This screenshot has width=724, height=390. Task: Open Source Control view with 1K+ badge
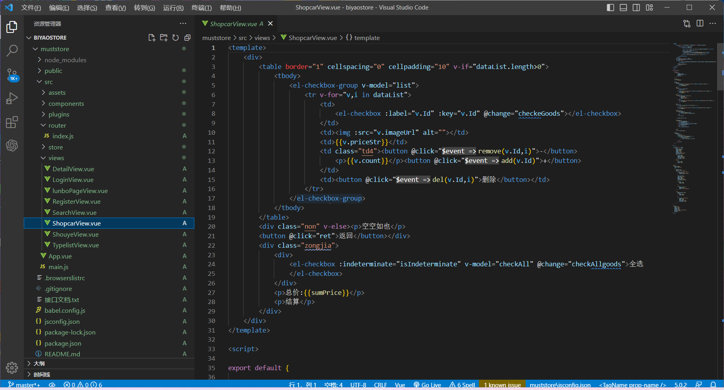click(12, 75)
